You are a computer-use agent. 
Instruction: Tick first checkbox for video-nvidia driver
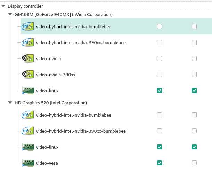point(160,58)
